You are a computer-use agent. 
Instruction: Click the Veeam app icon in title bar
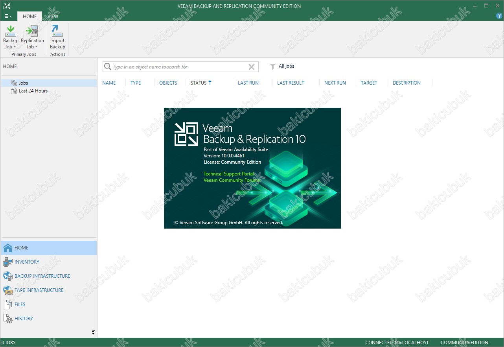[x=6, y=6]
